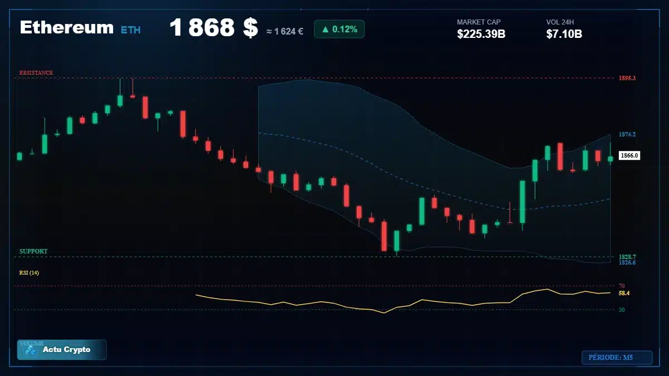The height and width of the screenshot is (376, 669).
Task: Click the PÉRIODE: M5 button
Action: pos(617,358)
